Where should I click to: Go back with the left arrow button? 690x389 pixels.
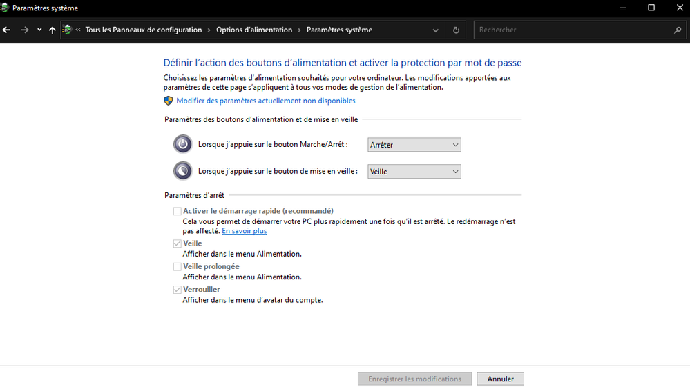tap(6, 30)
